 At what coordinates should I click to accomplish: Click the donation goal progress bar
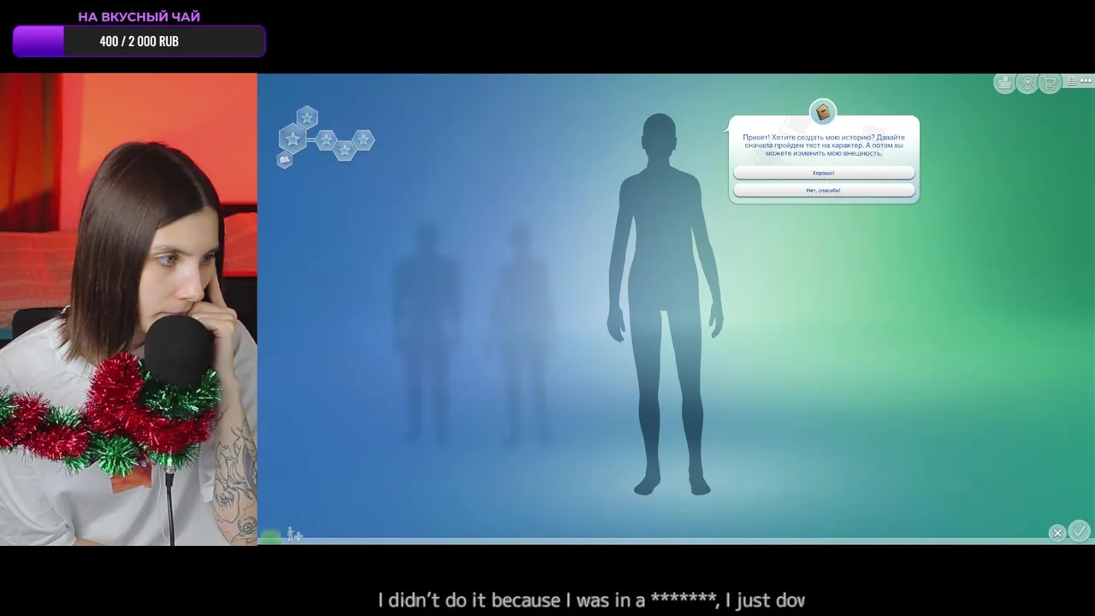(139, 41)
